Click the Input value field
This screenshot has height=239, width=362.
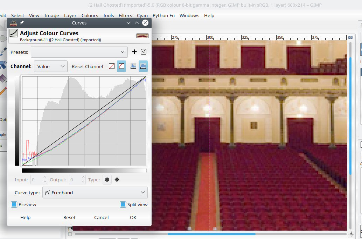(x=37, y=180)
